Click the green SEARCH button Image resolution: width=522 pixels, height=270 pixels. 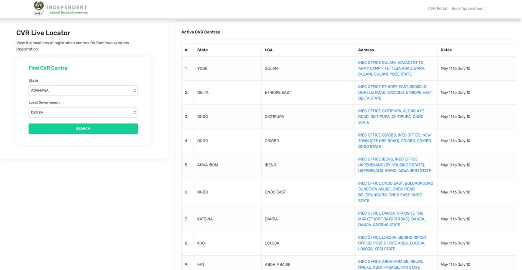[83, 129]
